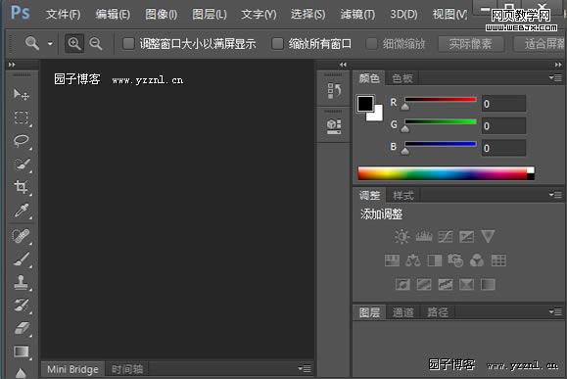This screenshot has height=379, width=567.
Task: Select the Eraser tool
Action: click(x=21, y=328)
